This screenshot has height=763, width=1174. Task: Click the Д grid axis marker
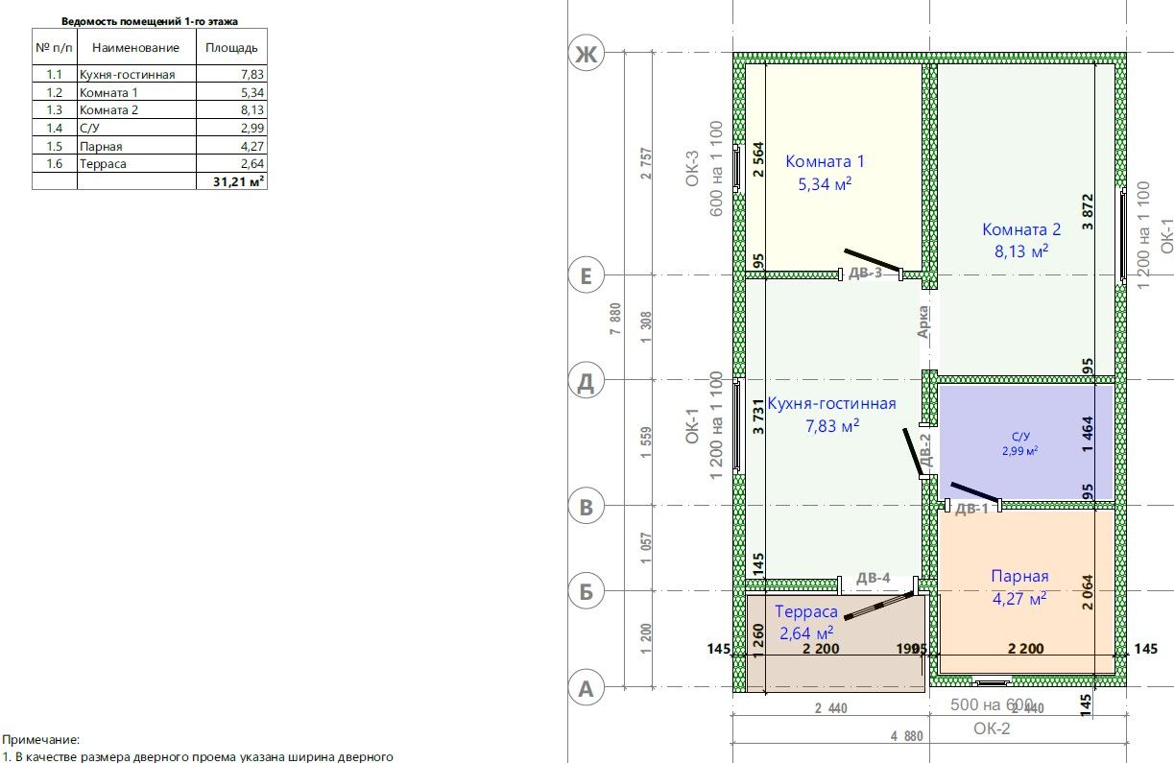[584, 382]
